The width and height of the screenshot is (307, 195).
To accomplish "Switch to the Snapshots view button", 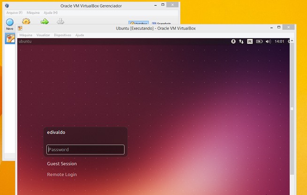I will click(161, 23).
